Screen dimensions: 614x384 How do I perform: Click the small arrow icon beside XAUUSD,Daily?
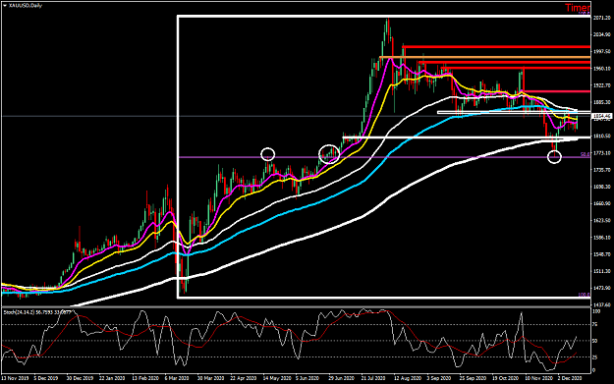click(x=5, y=6)
